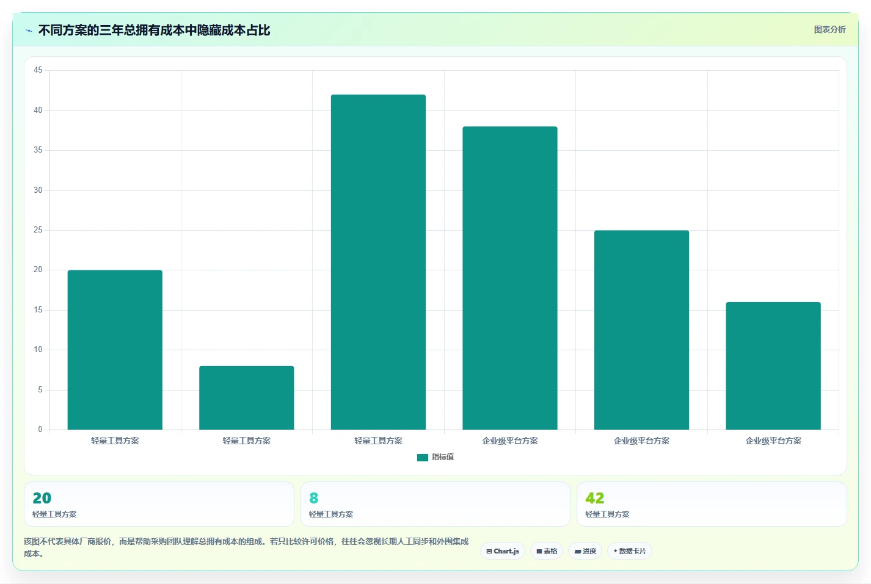Image resolution: width=871 pixels, height=584 pixels.
Task: Click the y-axis label 10
Action: pyautogui.click(x=38, y=350)
